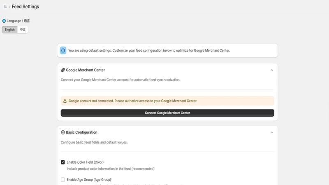Viewport: 329px width, 185px height.
Task: Click Connect Google Merchant Center button
Action: click(167, 113)
